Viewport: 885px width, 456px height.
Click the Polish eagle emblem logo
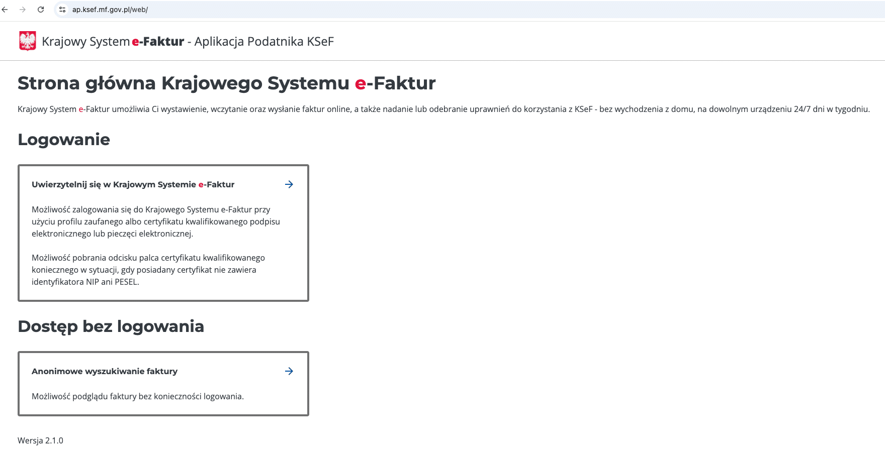pos(27,41)
